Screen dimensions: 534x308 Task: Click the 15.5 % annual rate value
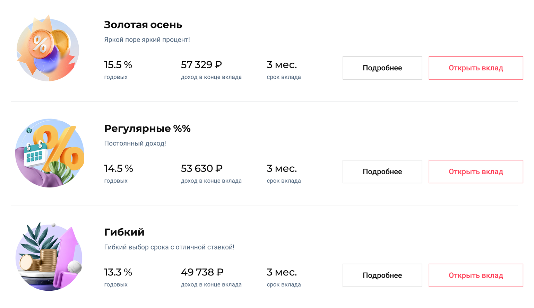(118, 65)
